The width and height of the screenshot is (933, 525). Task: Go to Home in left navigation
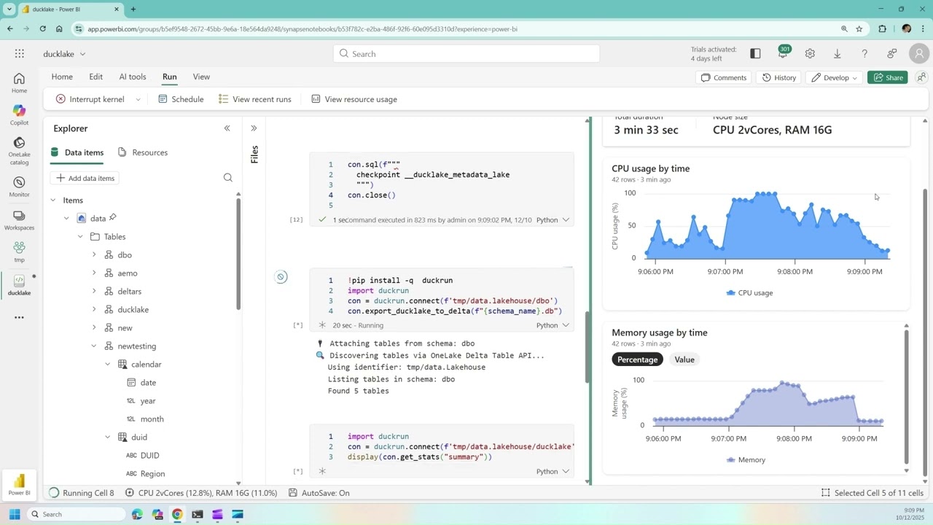click(19, 83)
